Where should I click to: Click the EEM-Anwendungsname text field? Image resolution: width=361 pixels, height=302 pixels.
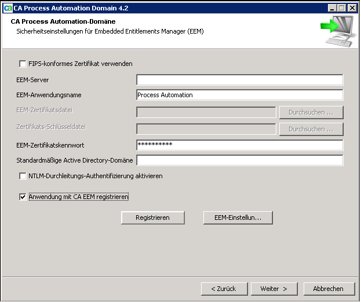click(240, 95)
